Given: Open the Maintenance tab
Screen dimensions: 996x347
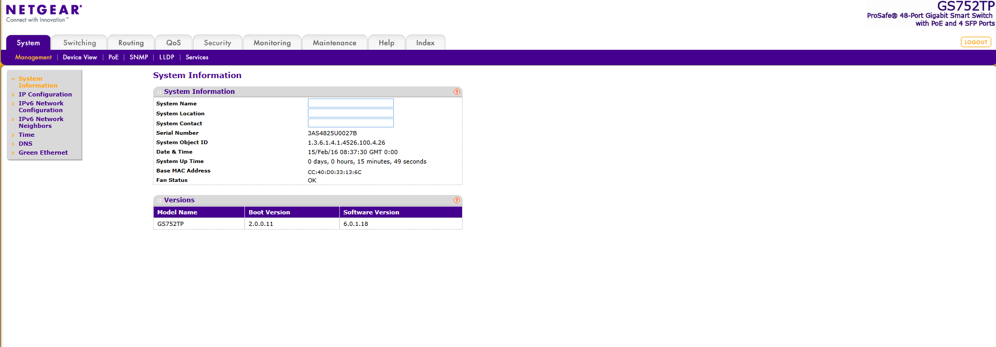Looking at the screenshot, I should [334, 43].
